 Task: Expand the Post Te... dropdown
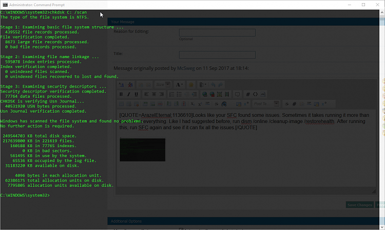point(265,104)
